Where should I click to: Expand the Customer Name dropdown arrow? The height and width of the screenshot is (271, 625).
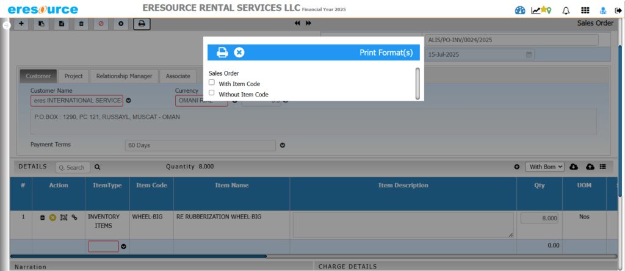(128, 101)
